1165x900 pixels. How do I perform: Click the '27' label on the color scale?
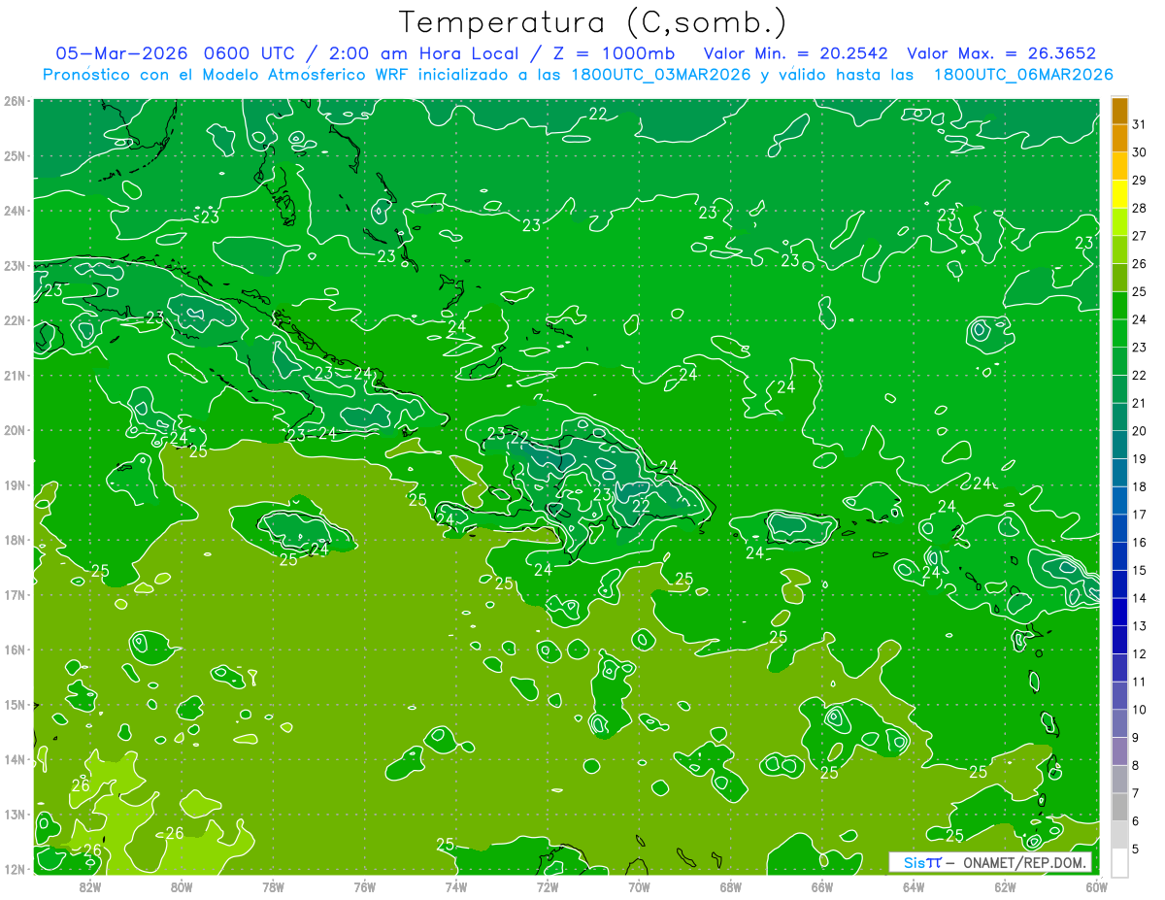tap(1139, 236)
